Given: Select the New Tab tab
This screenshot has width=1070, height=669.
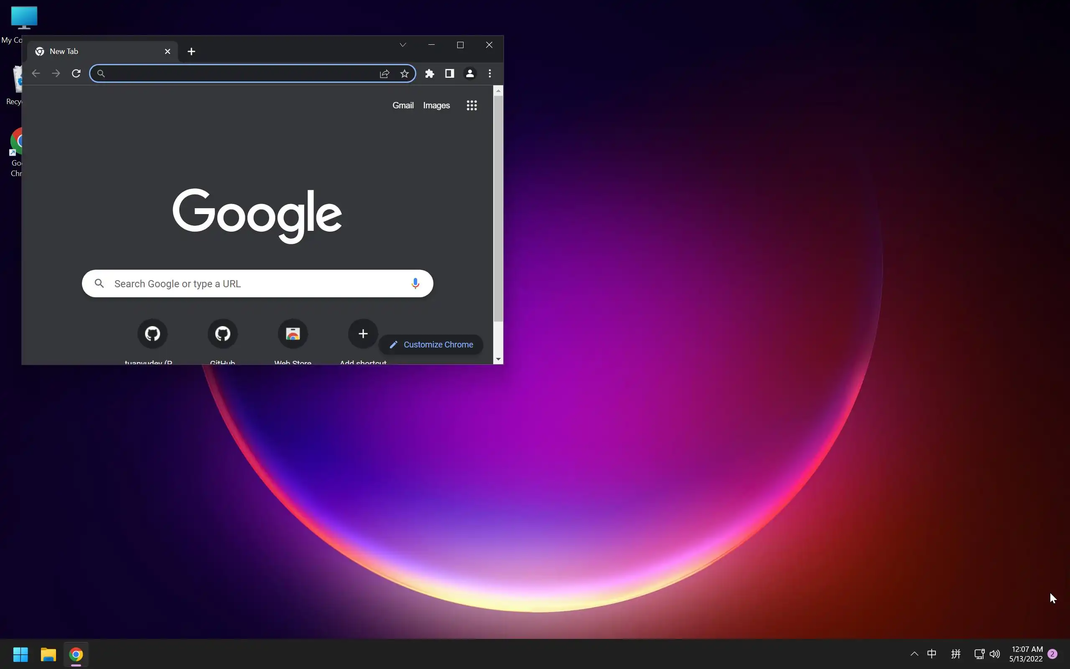Looking at the screenshot, I should [97, 51].
